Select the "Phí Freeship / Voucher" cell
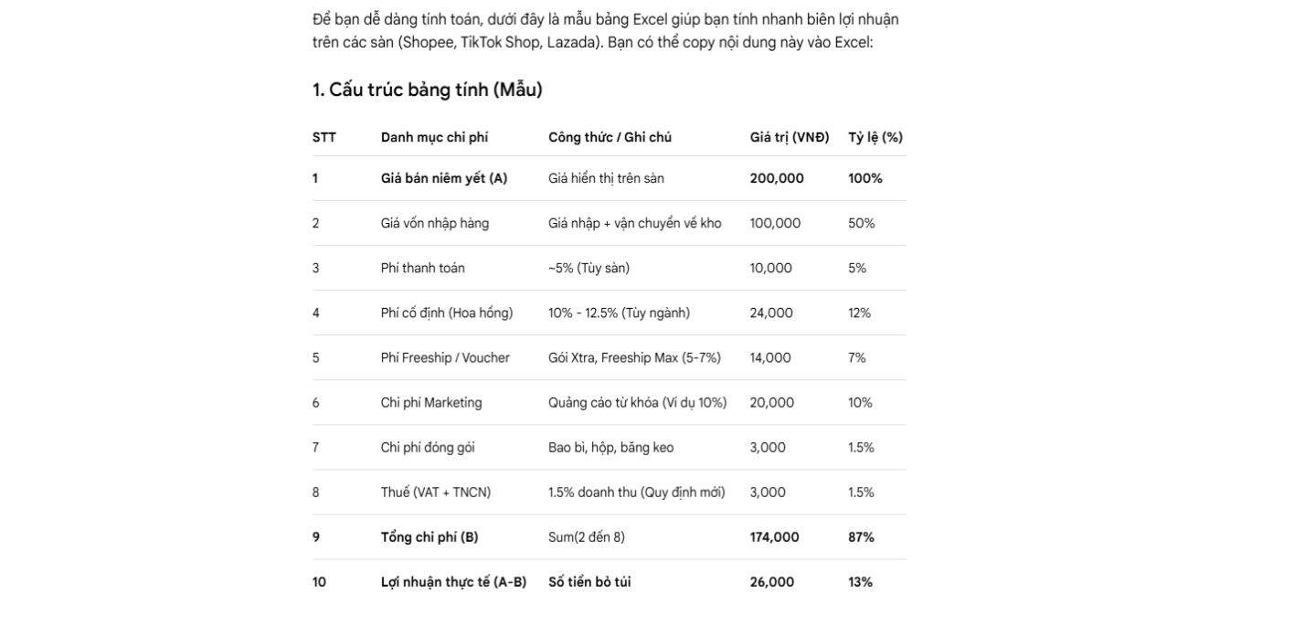 click(x=445, y=357)
